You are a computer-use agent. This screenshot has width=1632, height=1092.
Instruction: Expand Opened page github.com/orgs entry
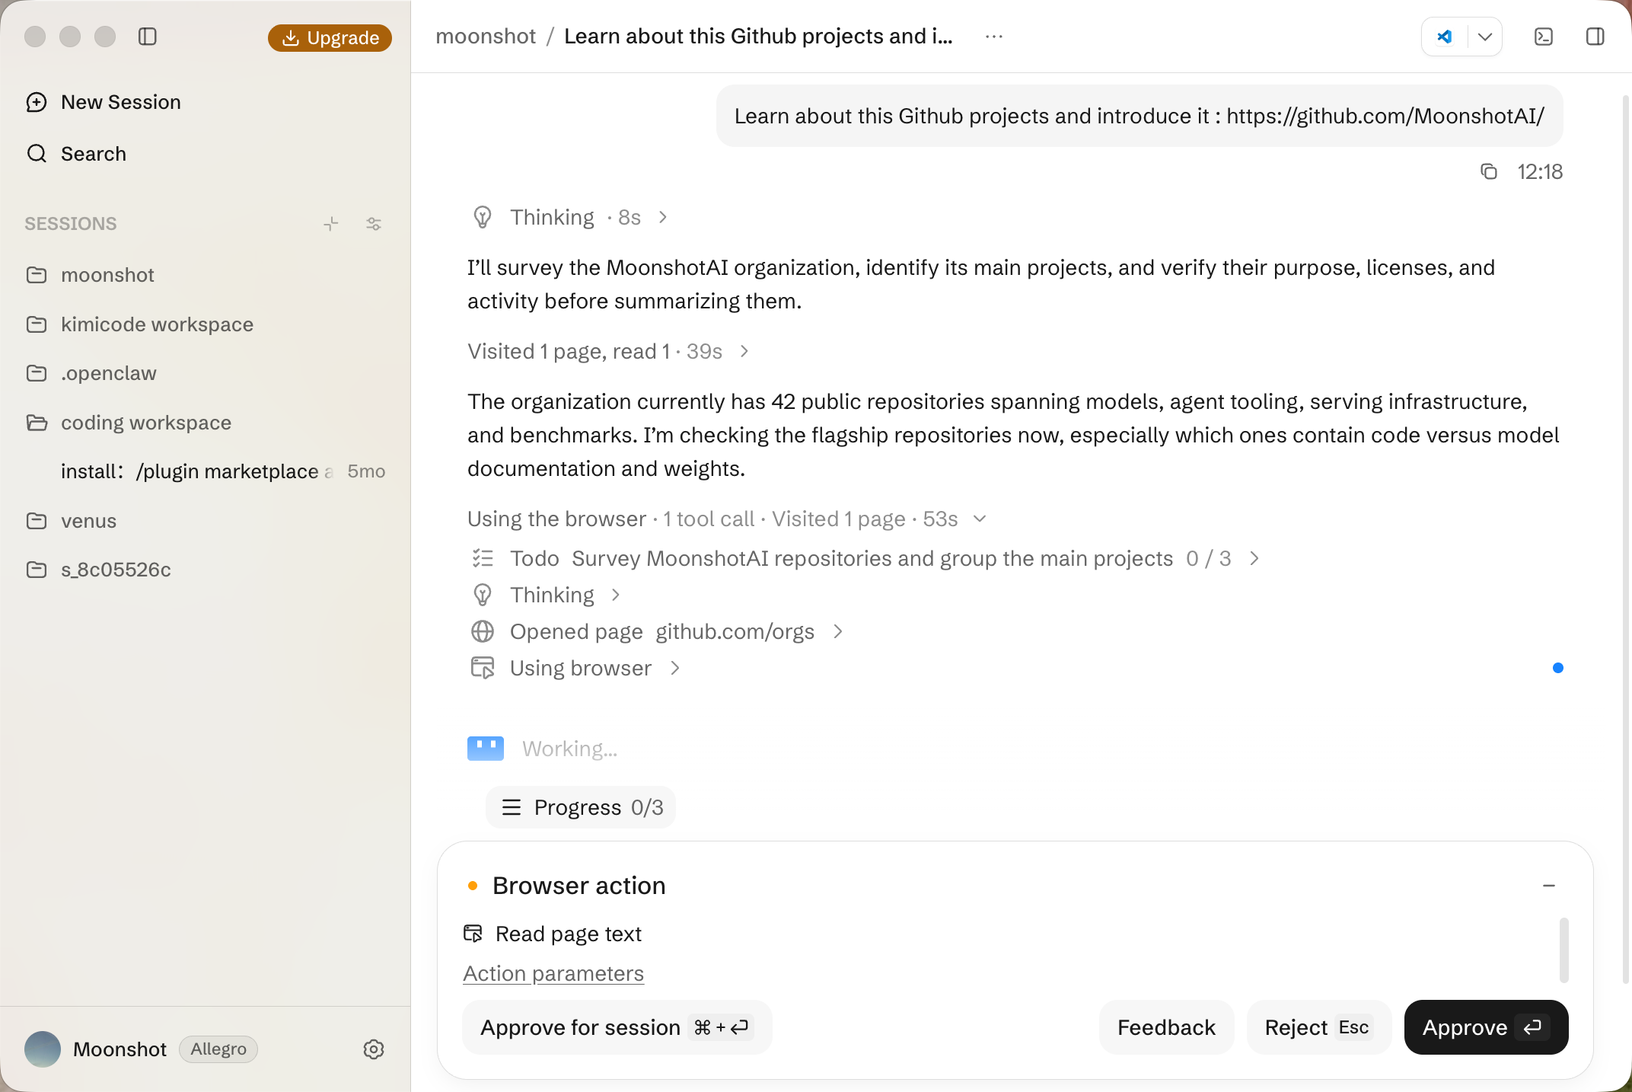click(657, 632)
